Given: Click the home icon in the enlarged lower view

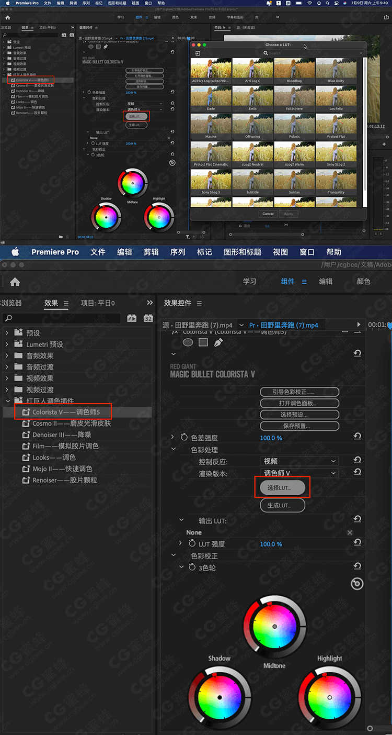Looking at the screenshot, I should click(x=15, y=282).
